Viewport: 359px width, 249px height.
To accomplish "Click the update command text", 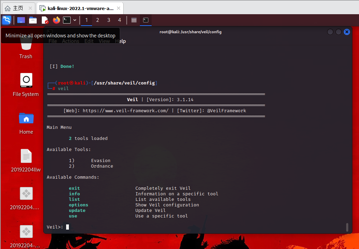I will pos(77,211).
